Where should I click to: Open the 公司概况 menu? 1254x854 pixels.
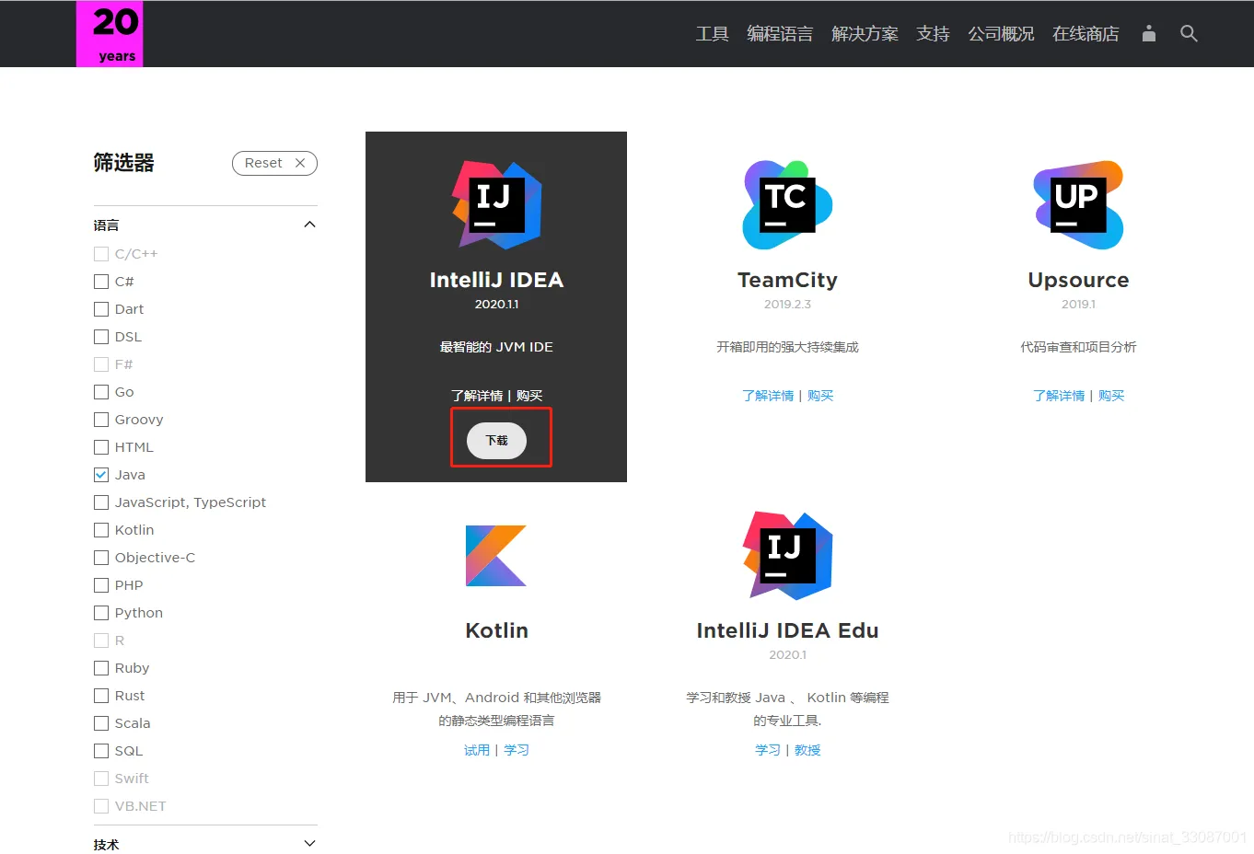coord(1001,34)
